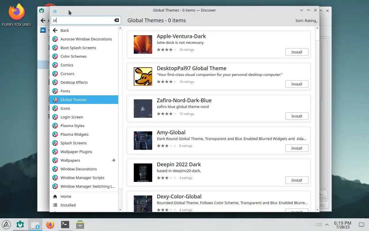Open Konsole terminal from taskbar
Screen dimensions: 369x231
click(x=65, y=224)
